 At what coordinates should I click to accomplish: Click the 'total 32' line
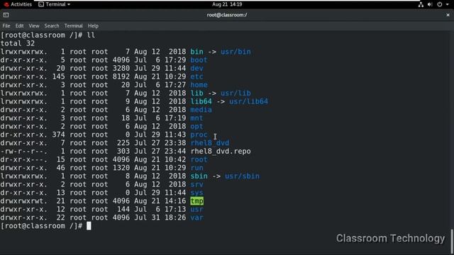pyautogui.click(x=17, y=43)
